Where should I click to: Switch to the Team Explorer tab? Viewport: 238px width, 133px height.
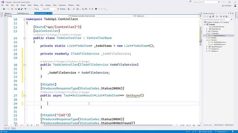(219, 125)
